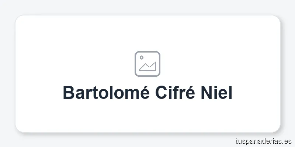Click the image placeholder icon
The image size is (295, 147).
(x=147, y=64)
